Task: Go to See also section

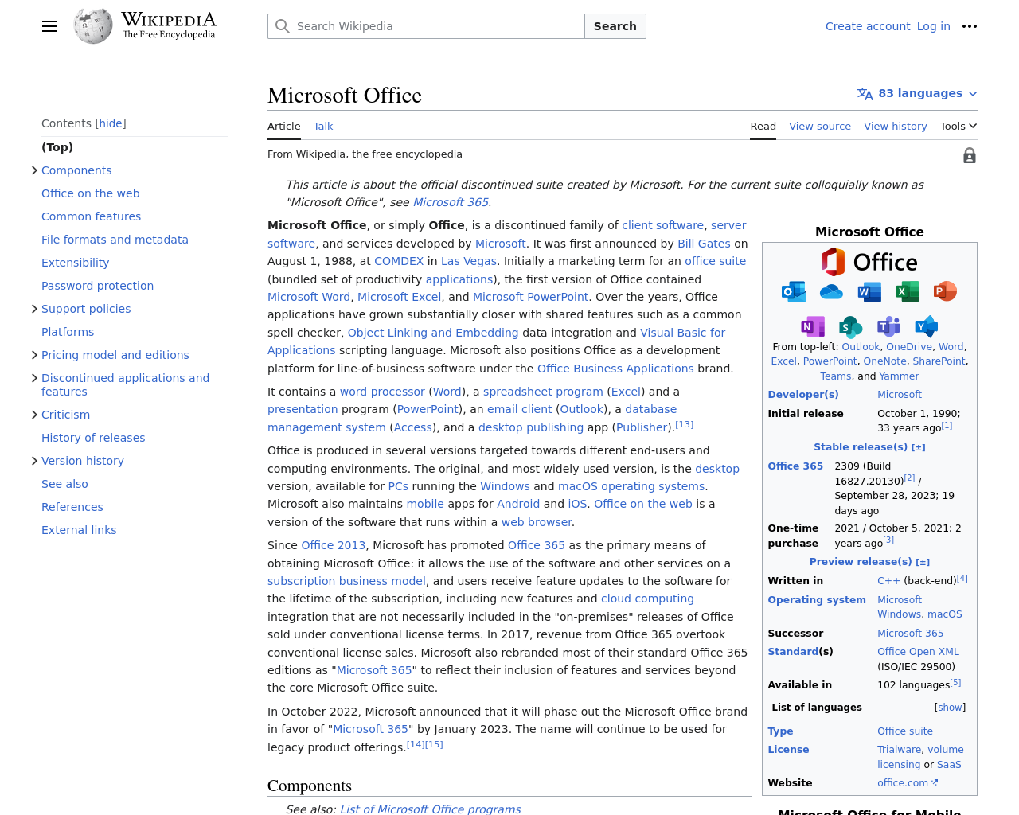Action: 65,484
